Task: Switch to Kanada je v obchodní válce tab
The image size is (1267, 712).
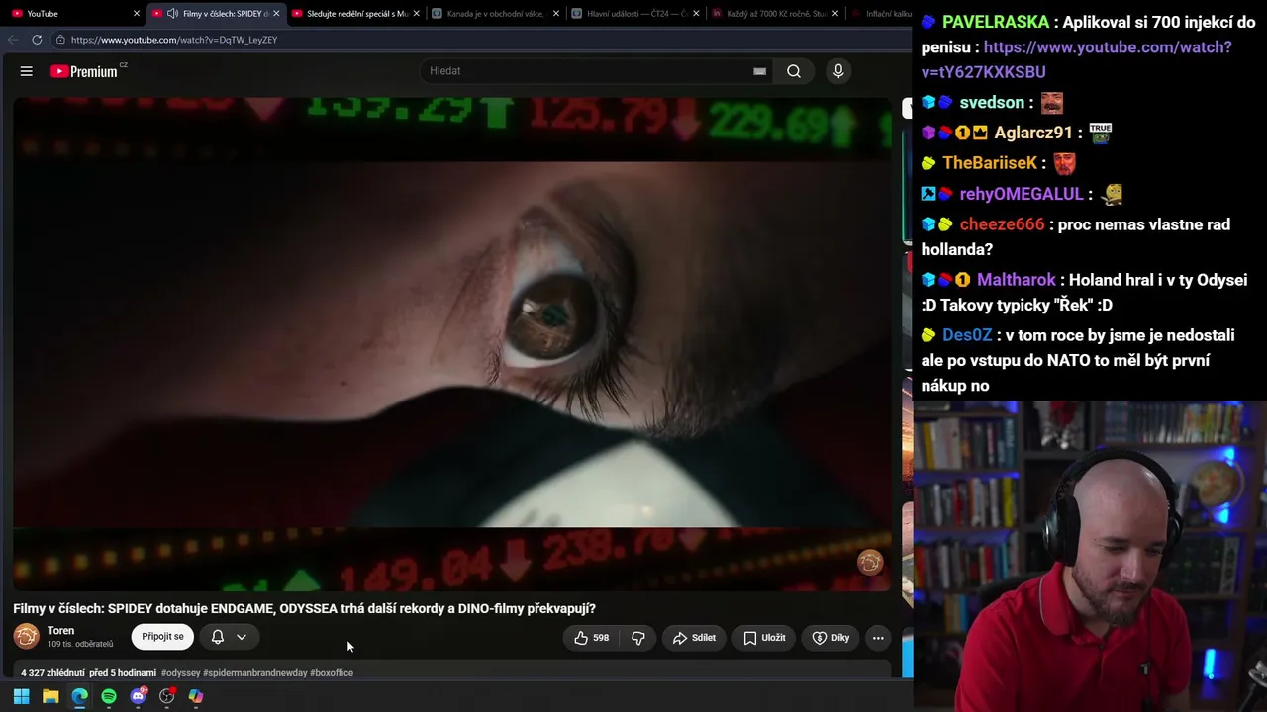Action: (x=493, y=14)
